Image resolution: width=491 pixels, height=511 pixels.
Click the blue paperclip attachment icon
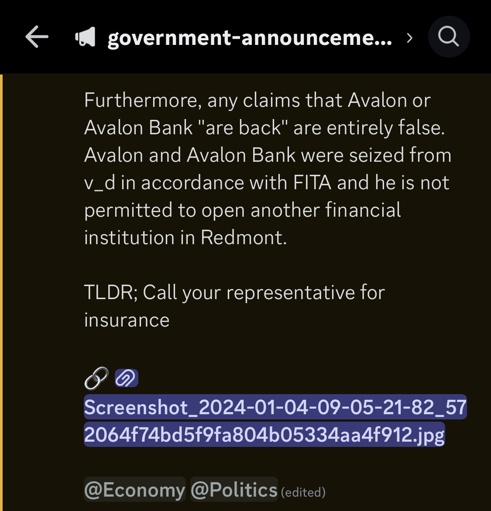(x=127, y=378)
